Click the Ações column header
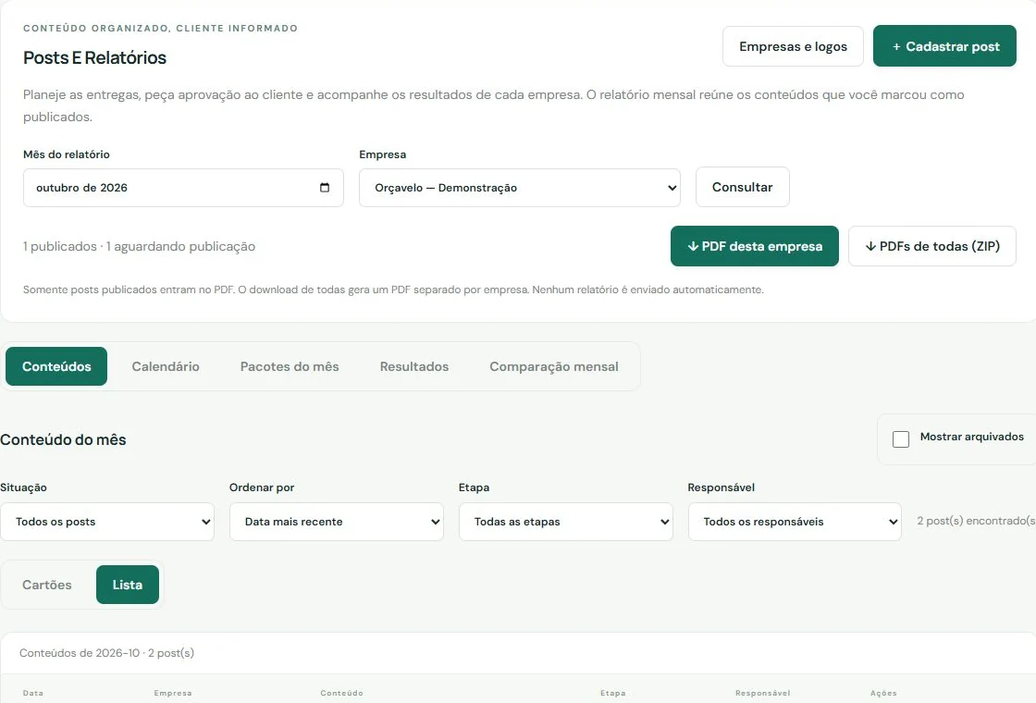The width and height of the screenshot is (1036, 703). point(883,693)
